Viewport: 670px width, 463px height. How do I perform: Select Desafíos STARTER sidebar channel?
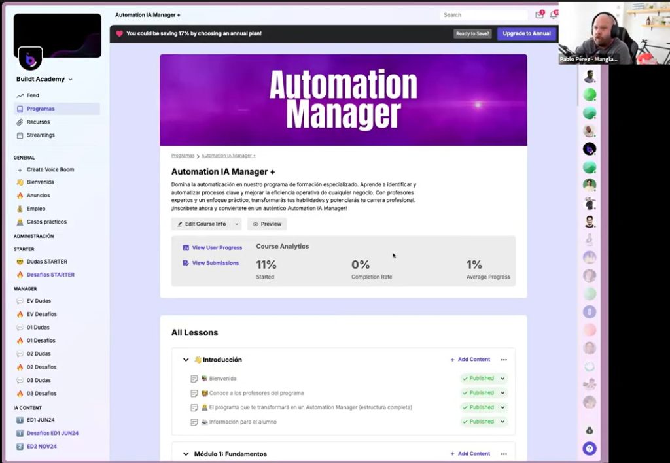(x=50, y=275)
